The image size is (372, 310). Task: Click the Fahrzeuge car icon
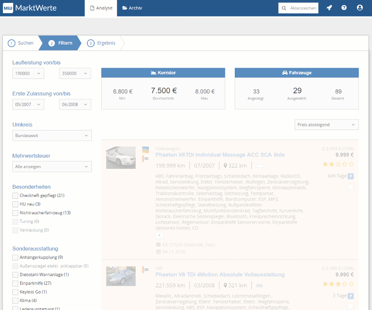[x=285, y=73]
